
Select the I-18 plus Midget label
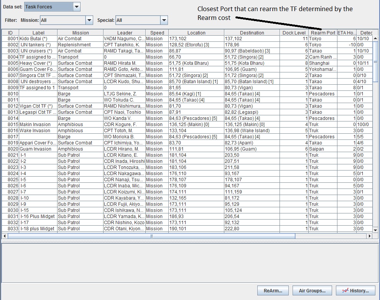click(38, 229)
